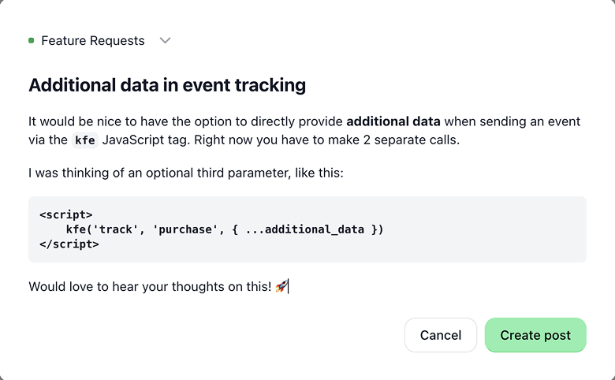
Task: Click the bold "additional data" text
Action: (393, 121)
